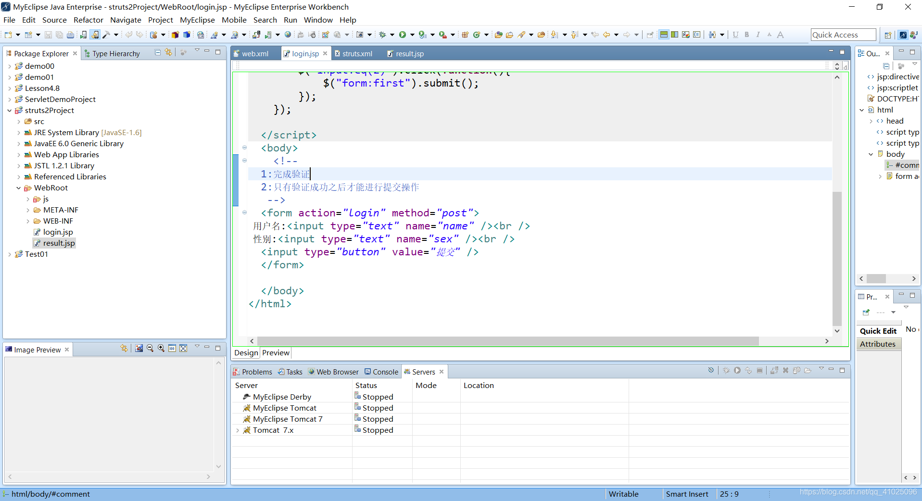Click Zoom In icon in Image Preview

click(x=161, y=348)
